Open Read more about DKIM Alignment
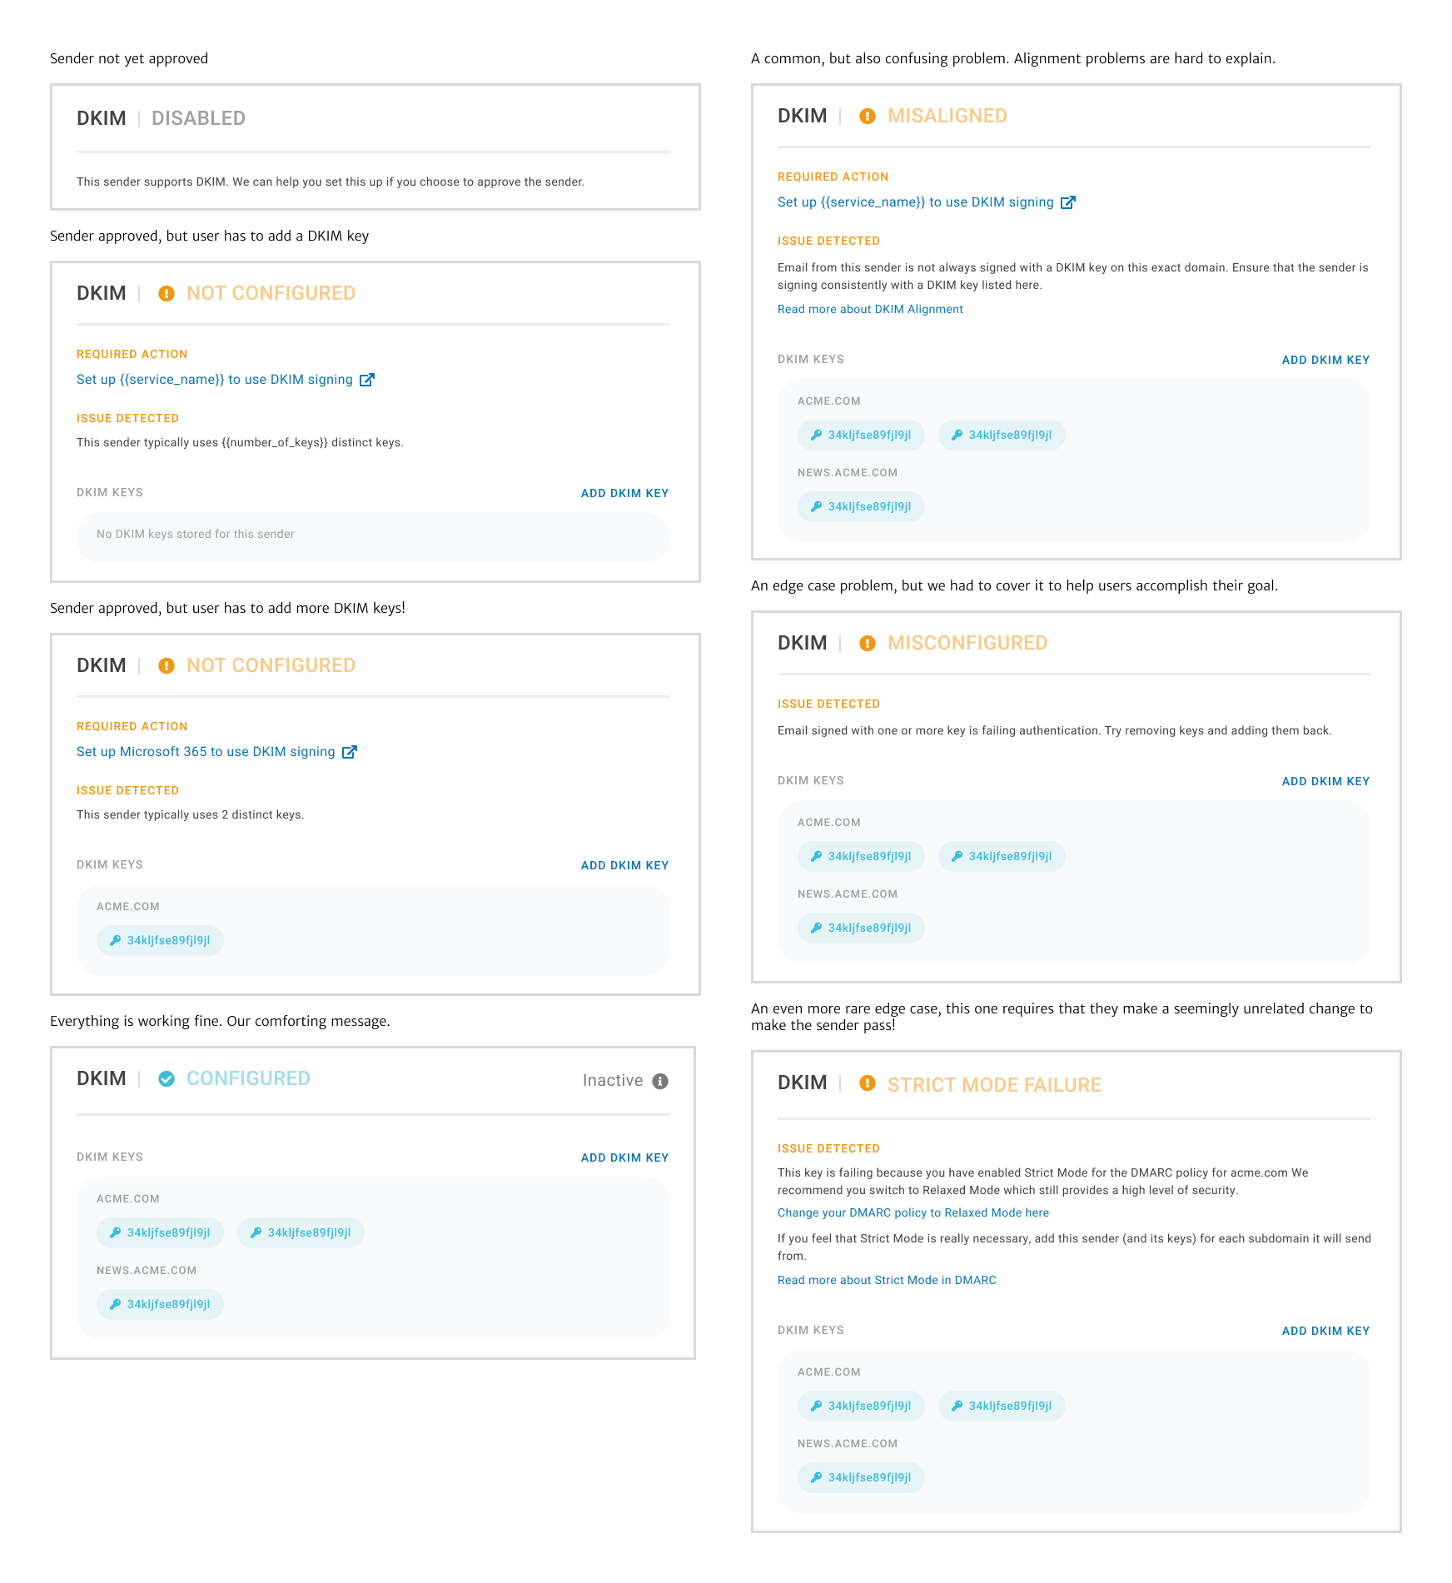 click(x=870, y=309)
